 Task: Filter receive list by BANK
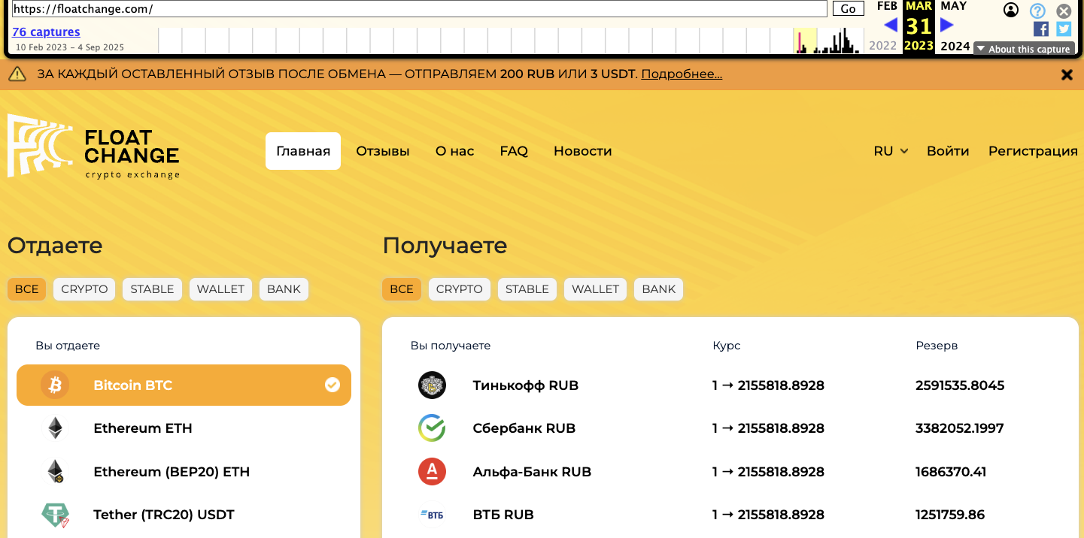(658, 289)
